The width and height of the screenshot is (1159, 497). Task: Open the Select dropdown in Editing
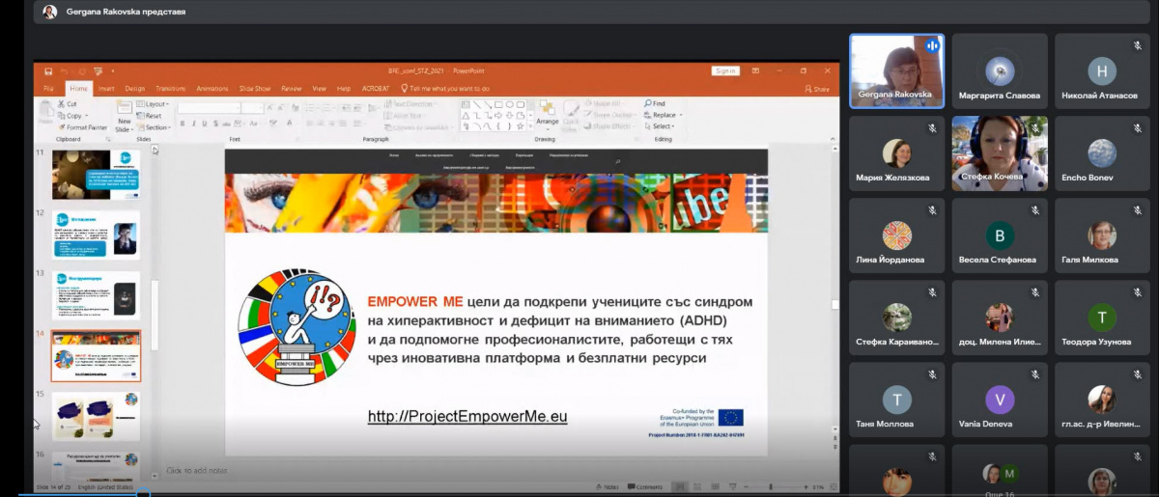coord(658,126)
